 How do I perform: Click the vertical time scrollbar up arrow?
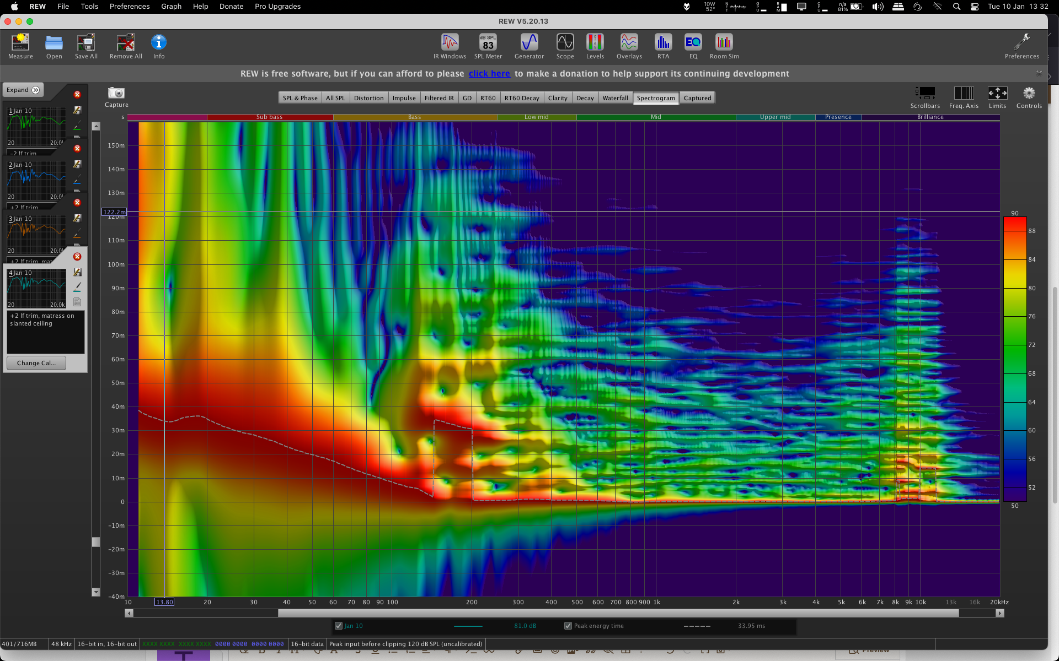96,126
